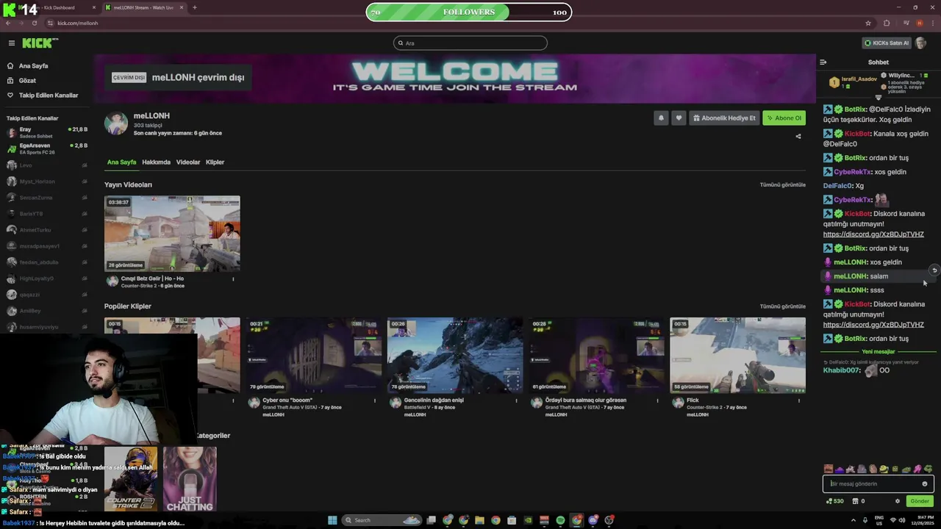Click Tümünü görüntüle for Yayın Videoları

[782, 184]
